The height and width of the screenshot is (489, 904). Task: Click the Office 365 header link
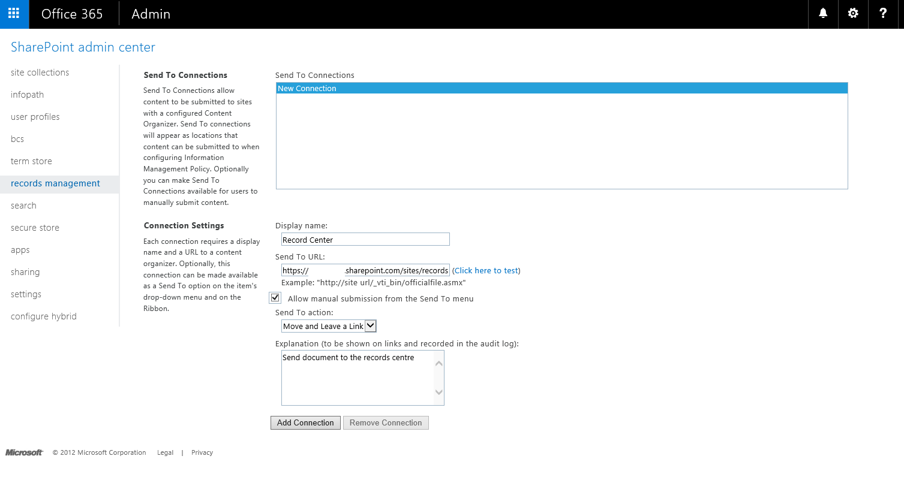click(72, 14)
